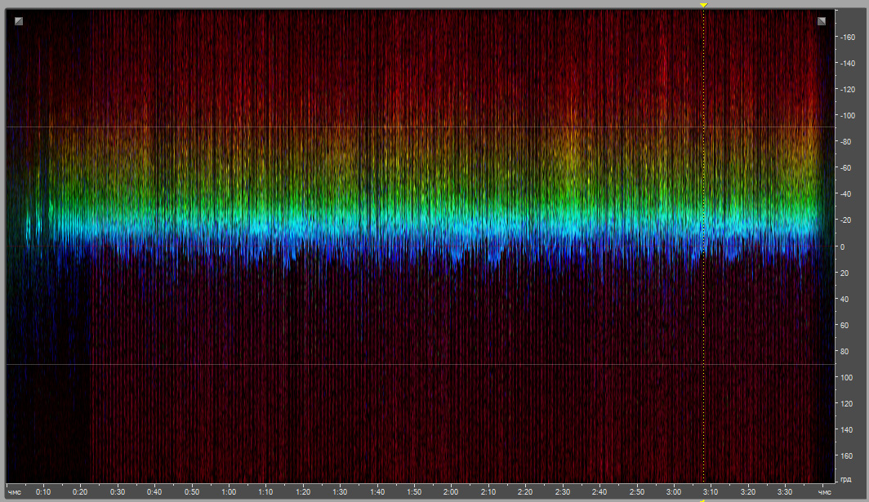Click the left 'чмс' time format label

[15, 492]
